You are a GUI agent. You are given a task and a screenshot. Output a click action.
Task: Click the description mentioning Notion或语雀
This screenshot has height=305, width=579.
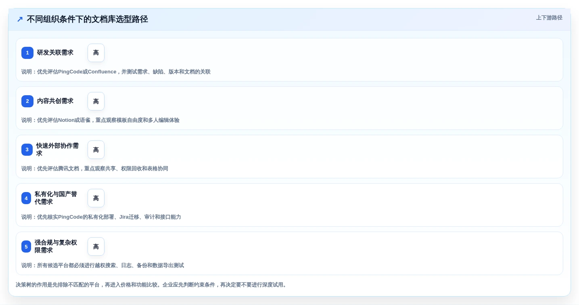(100, 120)
